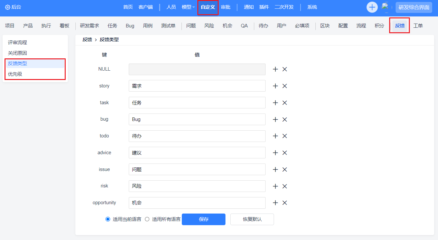Open 二次开发 in the top navigation
This screenshot has width=438, height=240.
[x=284, y=7]
